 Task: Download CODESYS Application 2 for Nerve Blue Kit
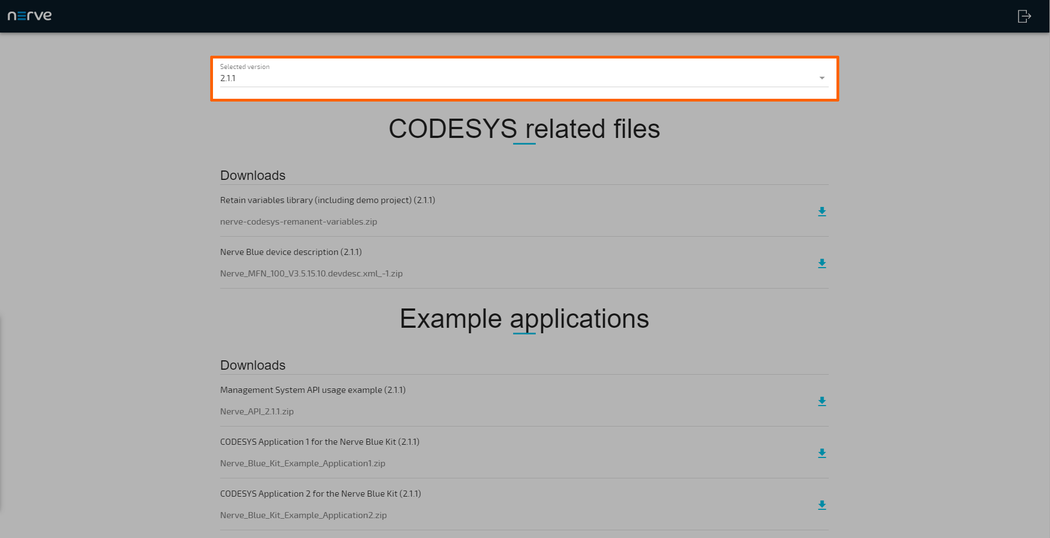pyautogui.click(x=822, y=505)
